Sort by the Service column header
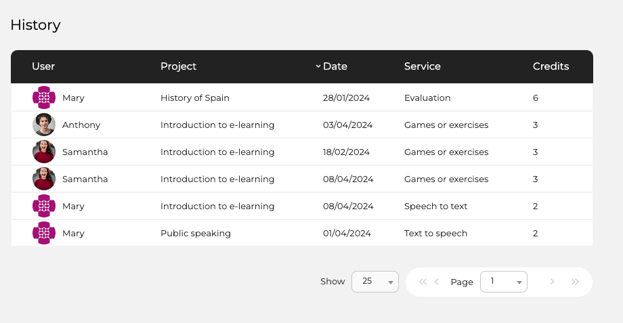Screen dimensions: 623x323 422,66
